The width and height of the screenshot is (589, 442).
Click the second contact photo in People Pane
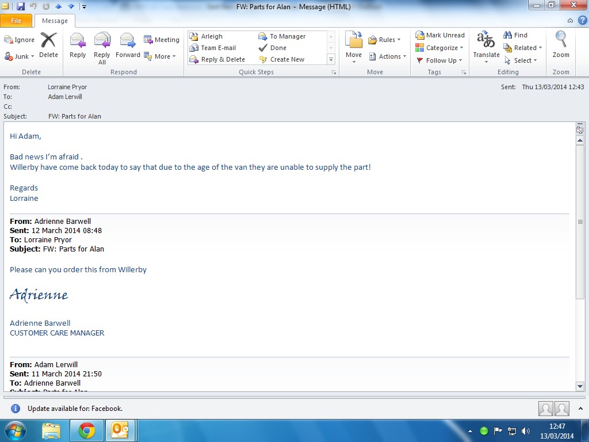click(562, 409)
